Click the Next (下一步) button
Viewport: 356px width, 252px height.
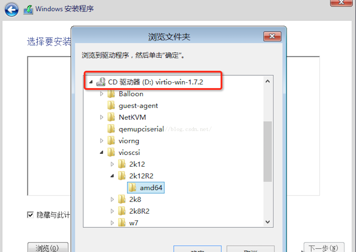pos(324,247)
